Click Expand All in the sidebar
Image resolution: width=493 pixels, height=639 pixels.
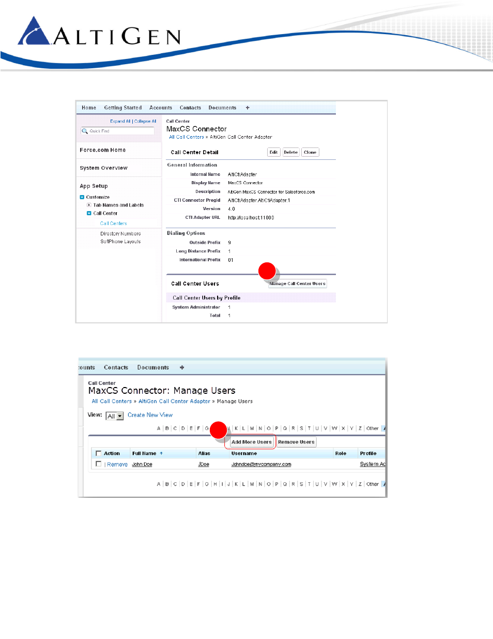click(x=120, y=121)
